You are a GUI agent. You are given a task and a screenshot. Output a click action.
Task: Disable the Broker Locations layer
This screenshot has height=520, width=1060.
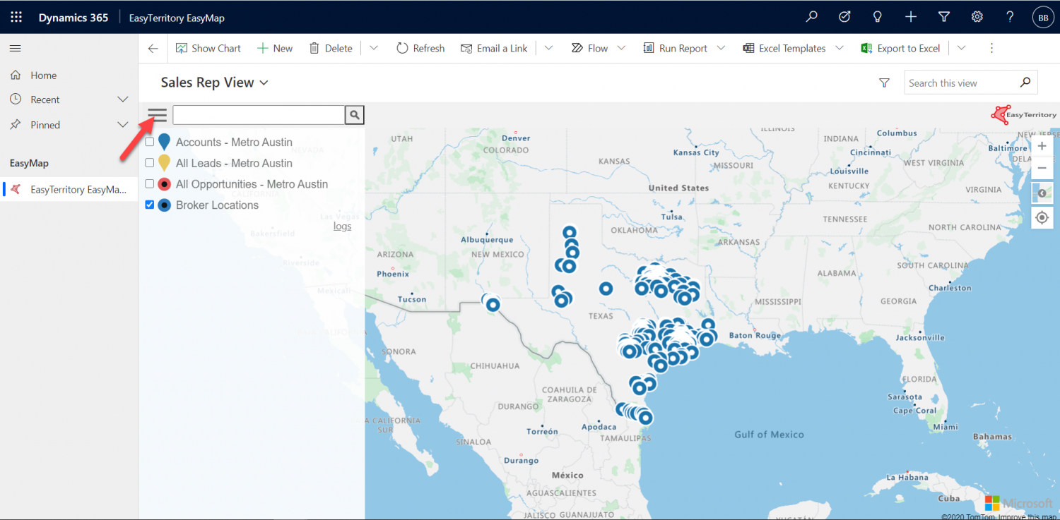149,205
